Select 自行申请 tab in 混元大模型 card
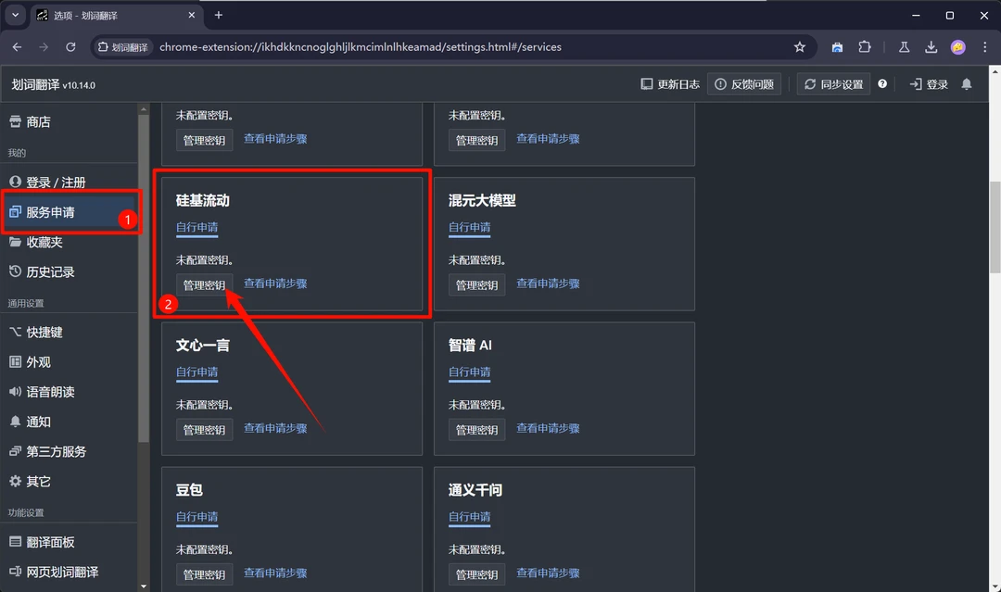The image size is (1001, 592). tap(470, 228)
